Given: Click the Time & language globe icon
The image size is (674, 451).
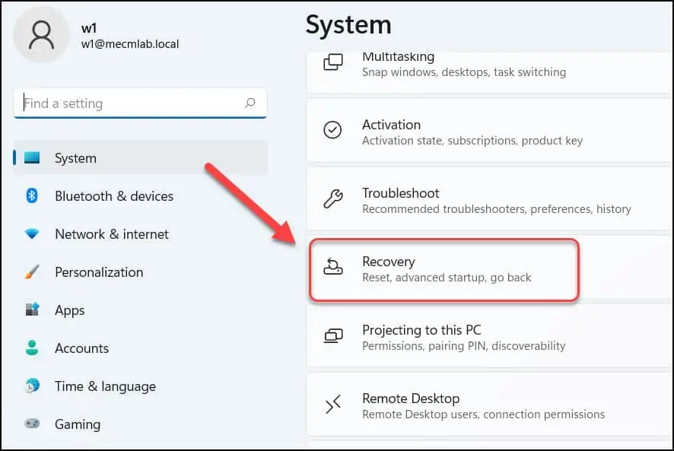Looking at the screenshot, I should pyautogui.click(x=32, y=386).
